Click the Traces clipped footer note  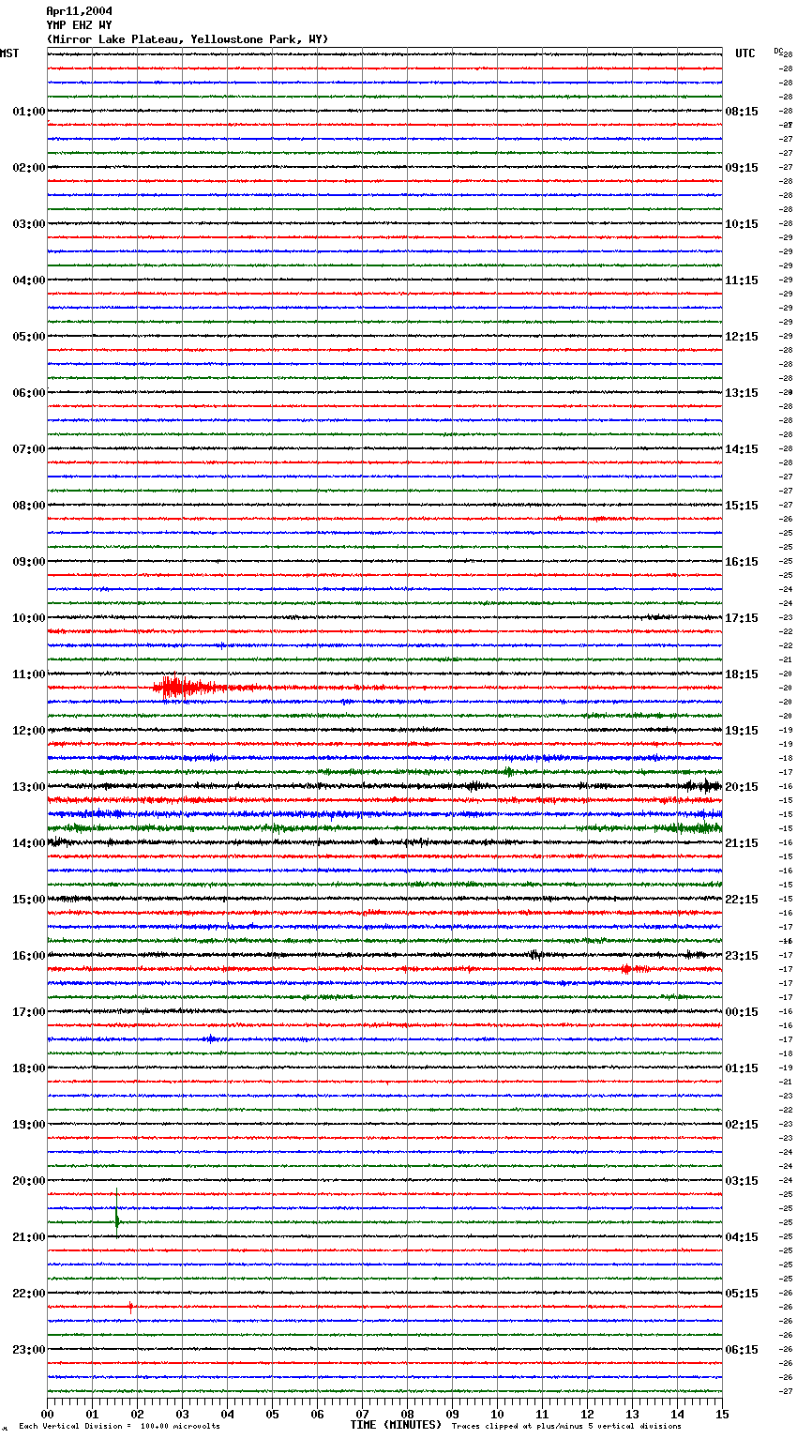tap(566, 1427)
